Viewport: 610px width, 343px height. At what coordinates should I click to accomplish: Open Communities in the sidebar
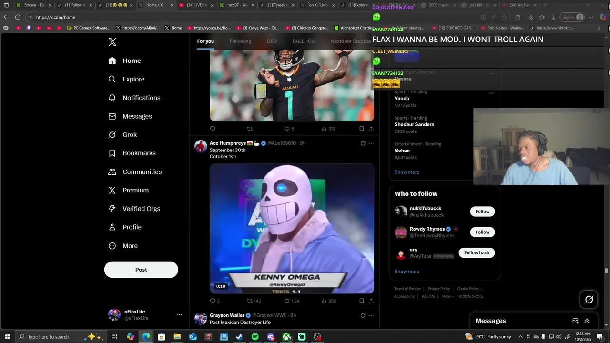(x=135, y=171)
